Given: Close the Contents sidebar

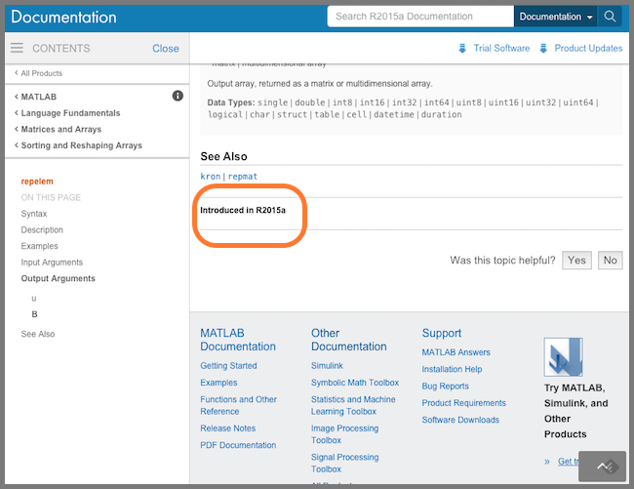Looking at the screenshot, I should pyautogui.click(x=165, y=48).
